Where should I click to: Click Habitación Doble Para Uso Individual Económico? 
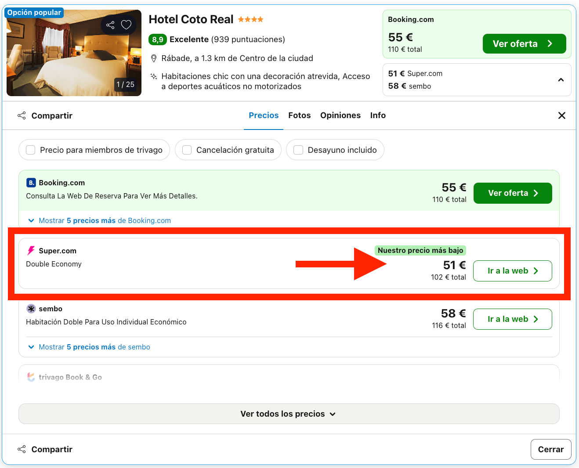coord(106,322)
